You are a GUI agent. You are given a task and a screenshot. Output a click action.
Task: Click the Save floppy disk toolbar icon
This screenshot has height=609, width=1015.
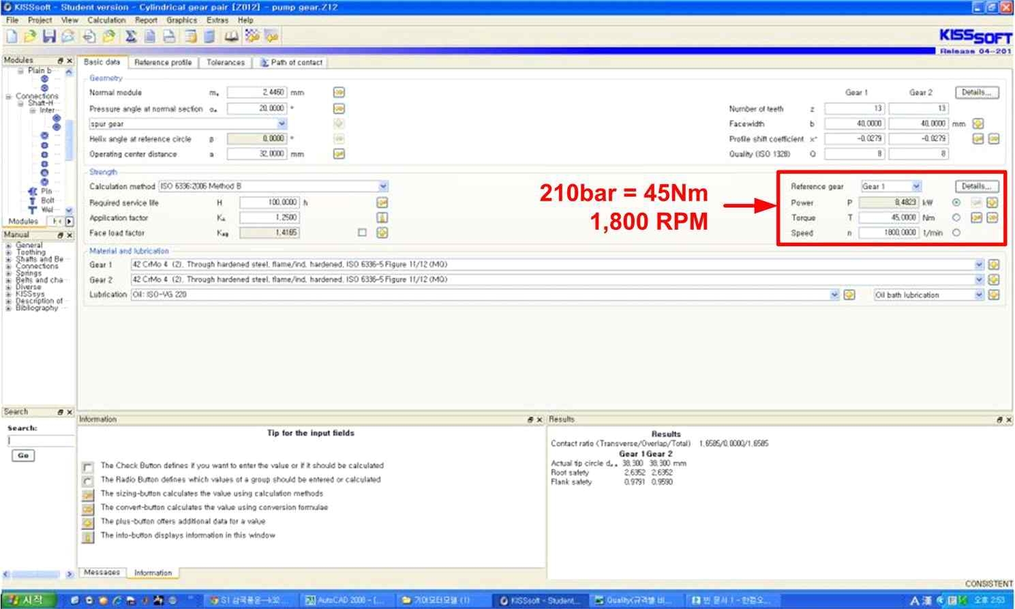(49, 36)
